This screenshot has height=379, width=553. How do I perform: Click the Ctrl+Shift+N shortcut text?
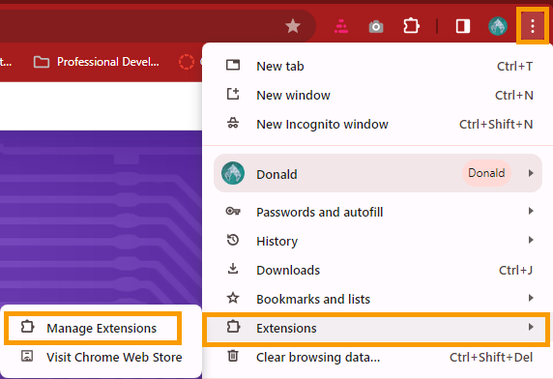(496, 124)
